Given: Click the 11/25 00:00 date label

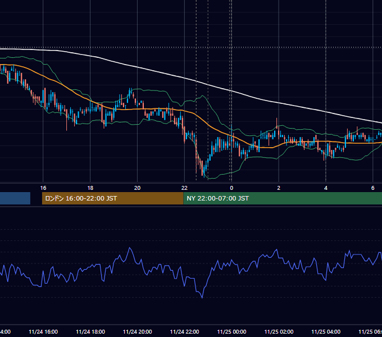Looking at the screenshot, I should pos(231,331).
